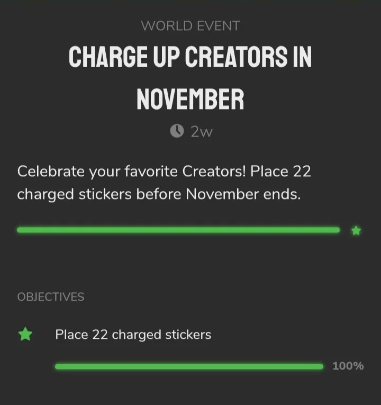
Task: Click "November ends." in the description
Action: [243, 194]
